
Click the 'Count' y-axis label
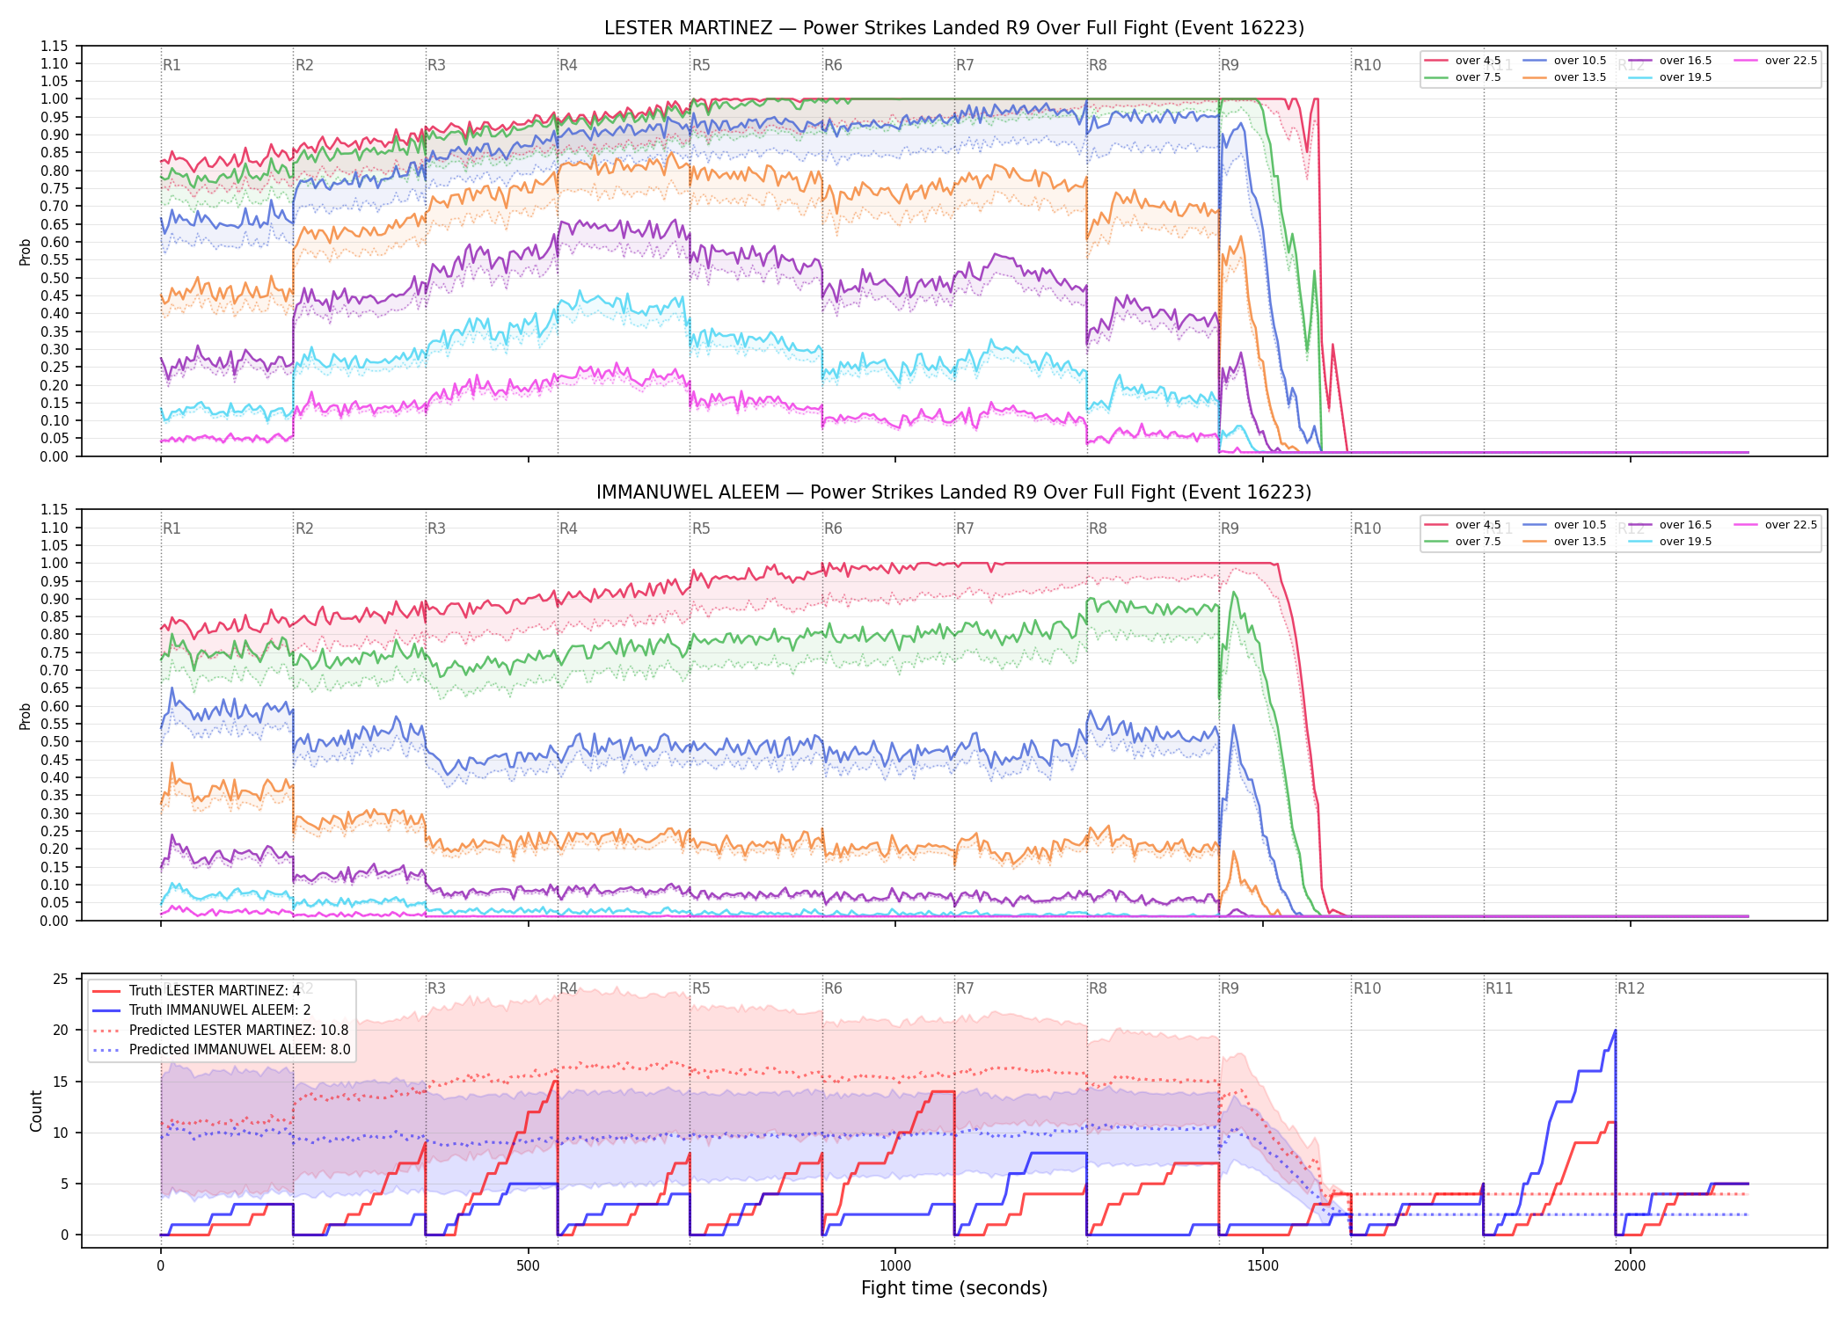pos(36,1111)
